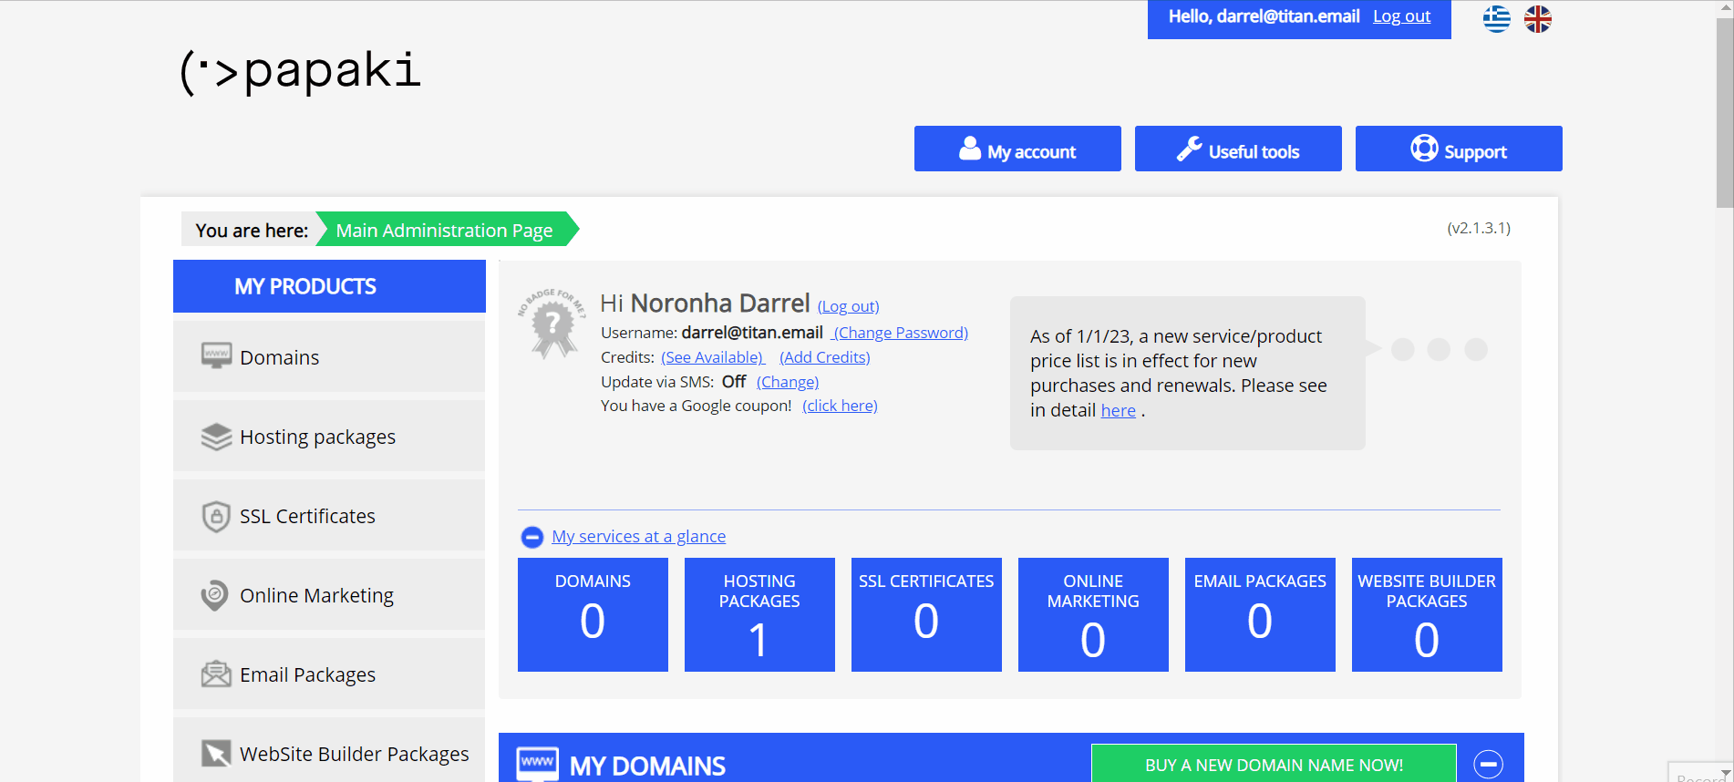Collapse the MY DOMAINS panel
Viewport: 1734px width, 782px height.
point(1489,764)
